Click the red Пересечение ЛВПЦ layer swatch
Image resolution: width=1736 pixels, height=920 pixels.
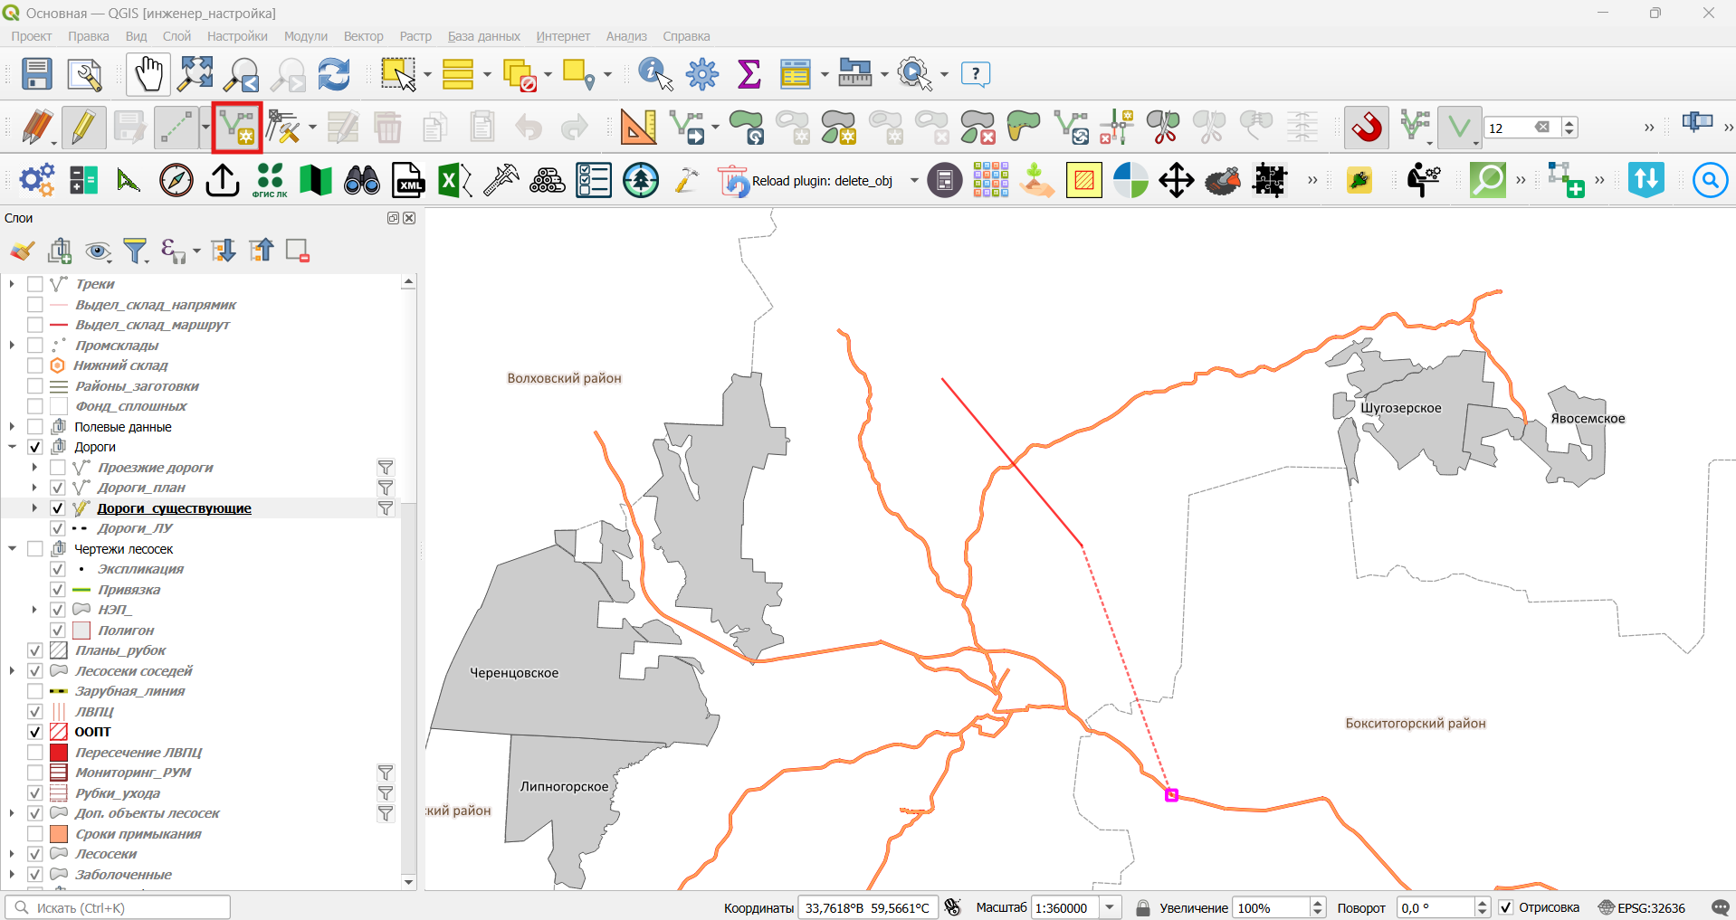(59, 753)
